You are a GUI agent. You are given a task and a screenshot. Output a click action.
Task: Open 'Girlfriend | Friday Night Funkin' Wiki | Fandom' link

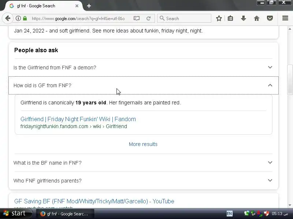click(x=78, y=119)
